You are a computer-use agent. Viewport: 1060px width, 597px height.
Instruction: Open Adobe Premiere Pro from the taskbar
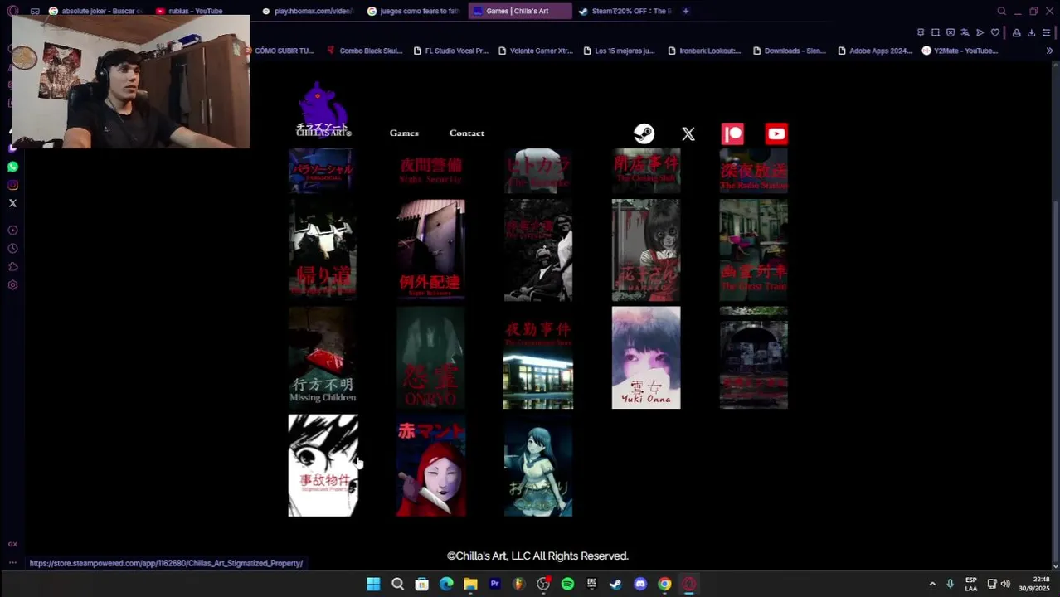pyautogui.click(x=494, y=584)
